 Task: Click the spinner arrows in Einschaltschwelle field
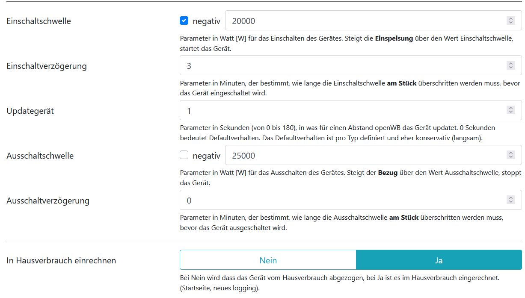click(x=510, y=21)
